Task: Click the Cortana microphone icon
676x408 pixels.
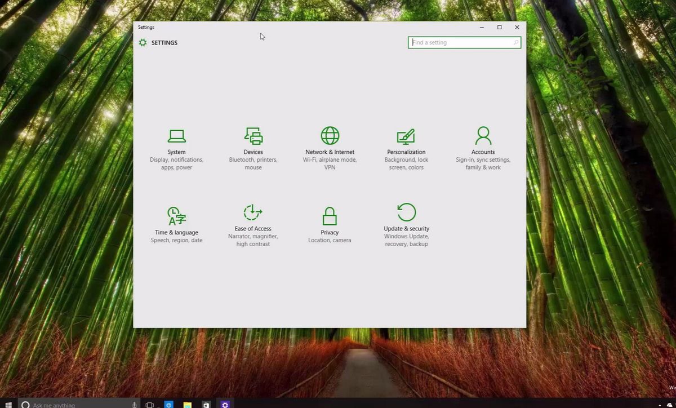Action: point(134,404)
